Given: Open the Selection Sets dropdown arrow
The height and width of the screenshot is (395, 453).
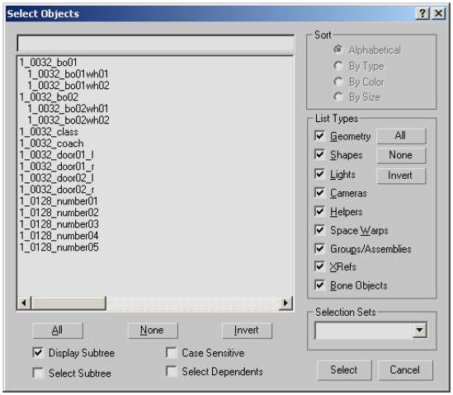Looking at the screenshot, I should coord(419,330).
